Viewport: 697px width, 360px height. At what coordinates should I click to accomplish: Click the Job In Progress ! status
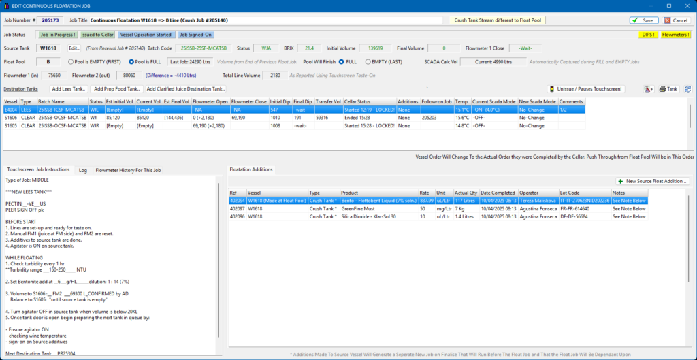pos(58,34)
